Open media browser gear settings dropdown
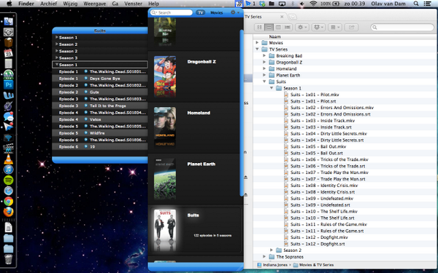The width and height of the screenshot is (438, 273). [235, 12]
